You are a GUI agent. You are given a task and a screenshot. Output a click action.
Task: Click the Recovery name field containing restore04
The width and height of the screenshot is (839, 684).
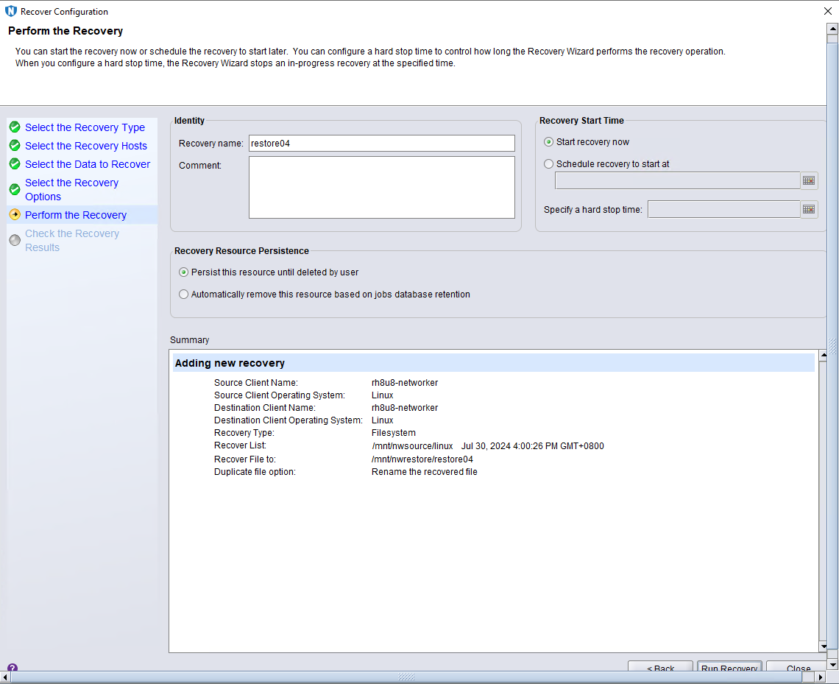point(381,144)
